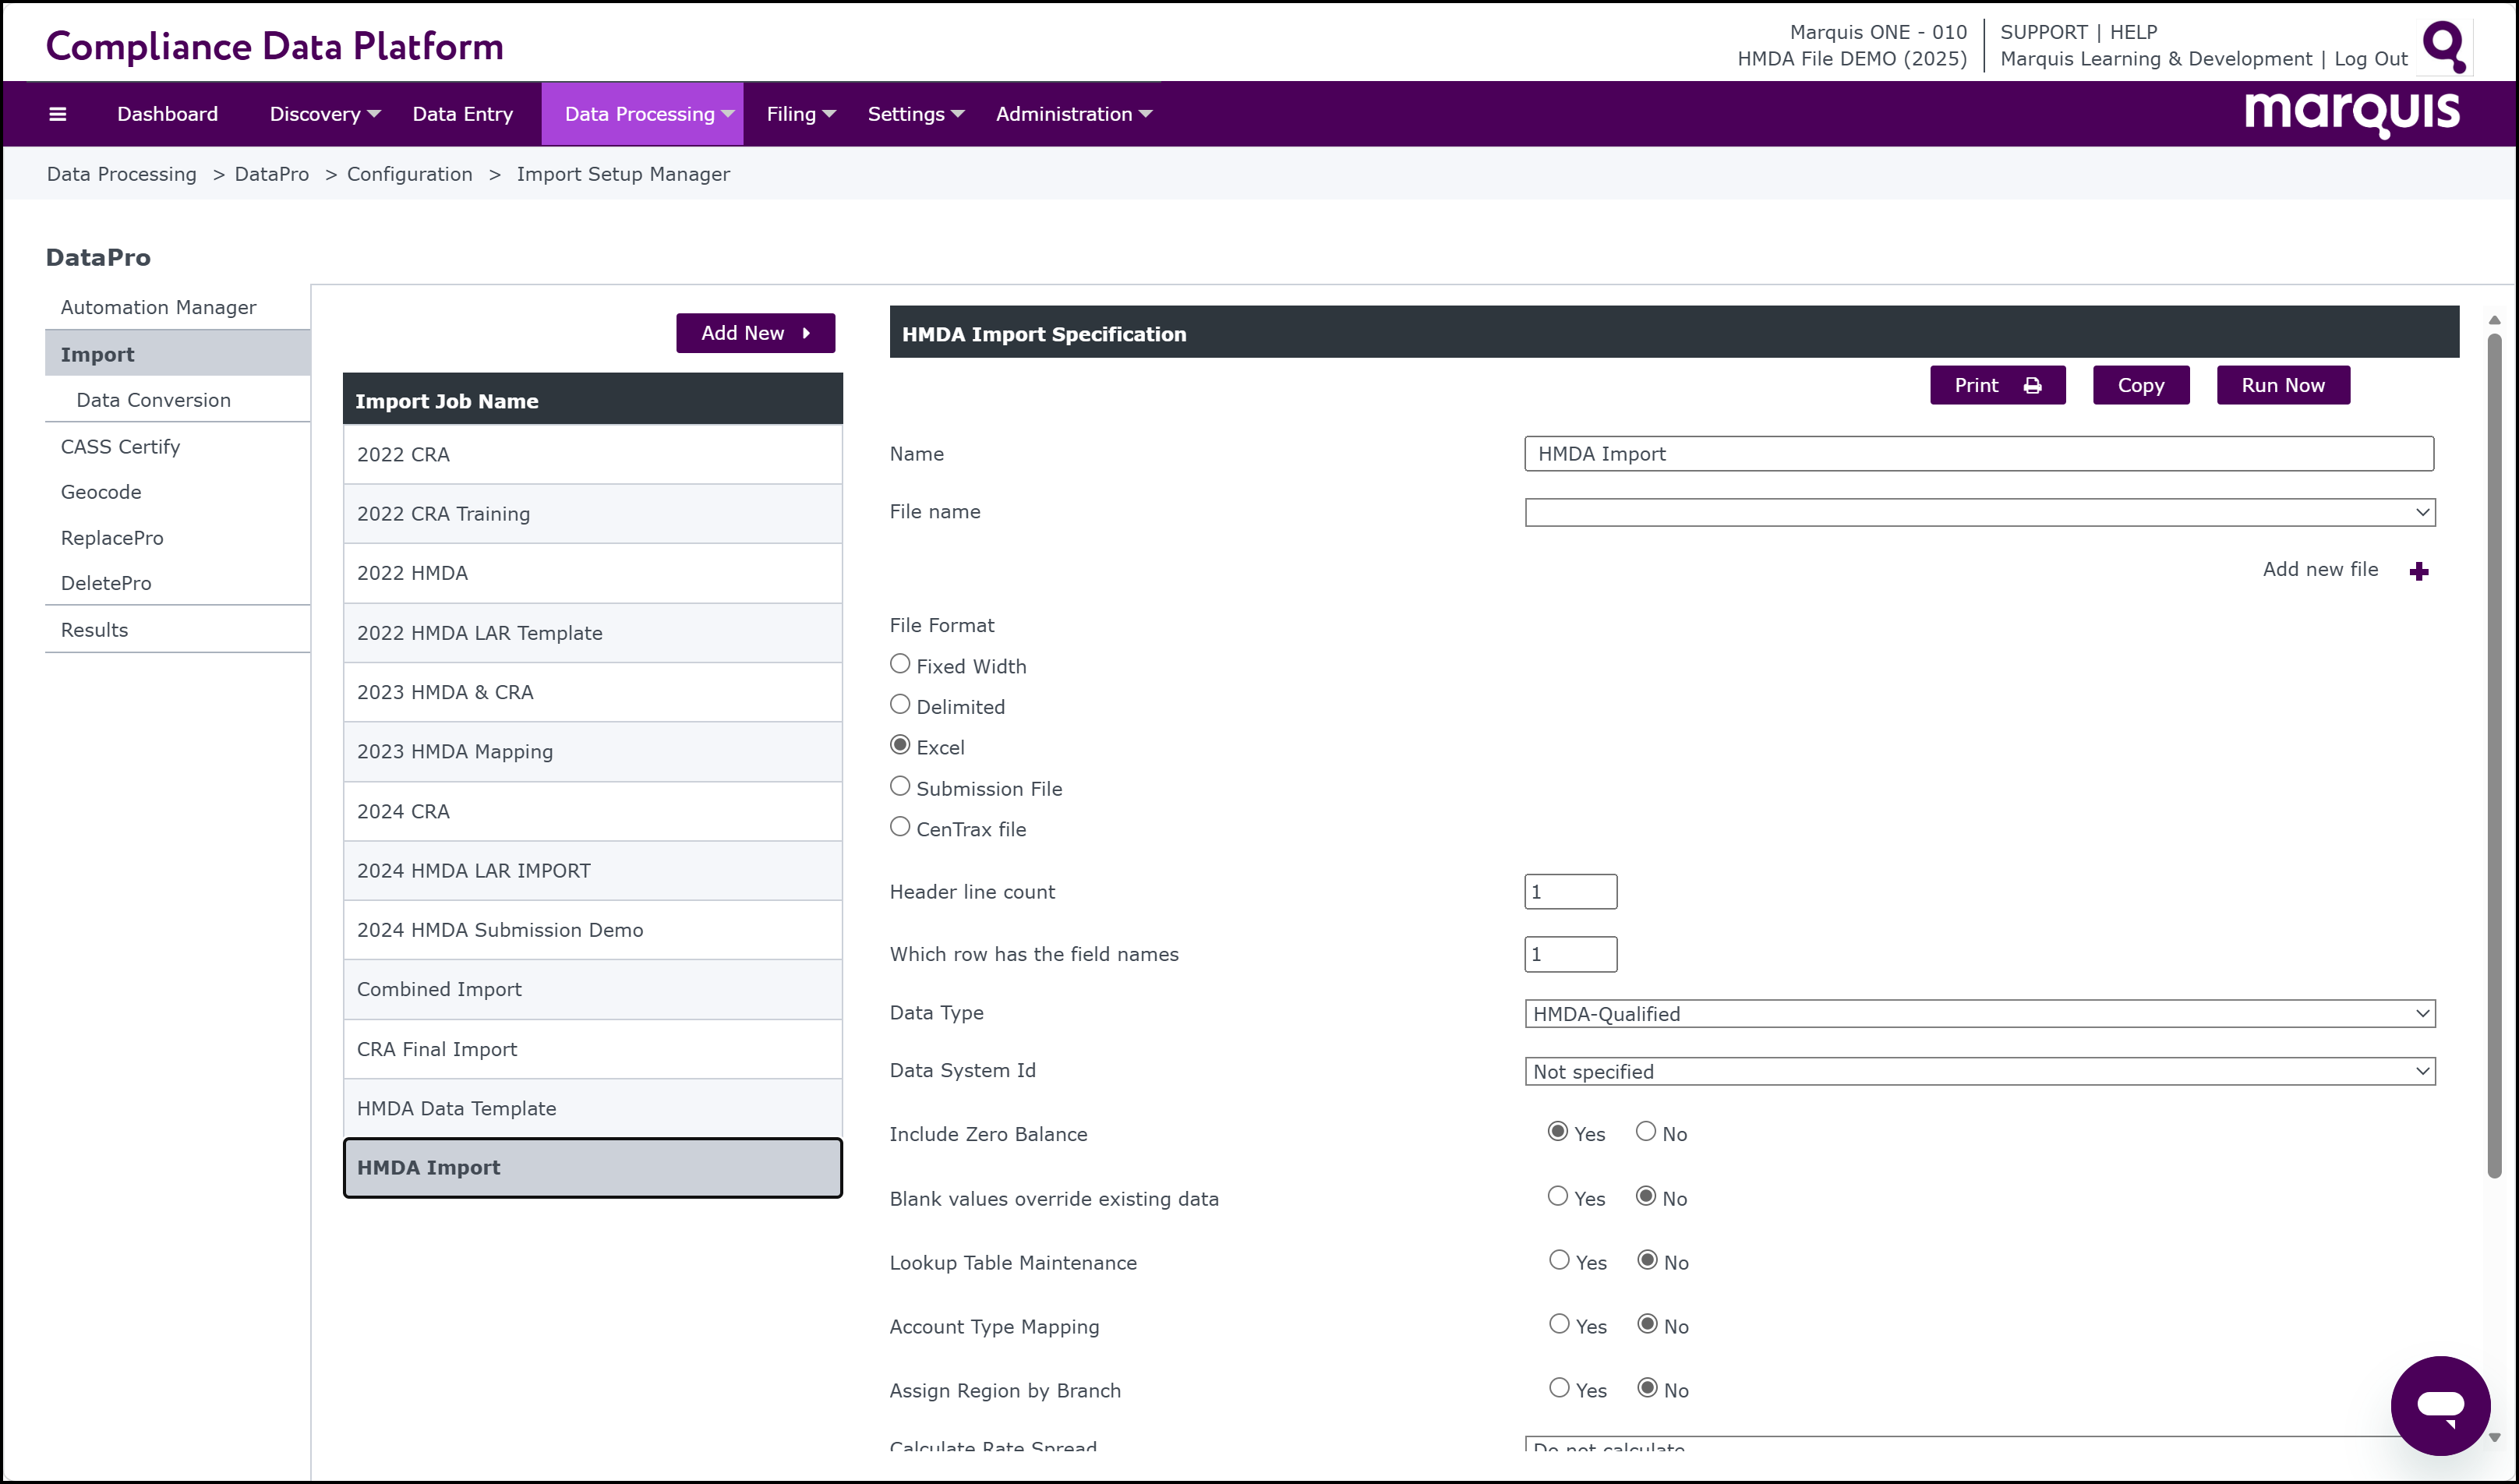Go to the Dashboard tab
Image resolution: width=2519 pixels, height=1484 pixels.
(167, 114)
